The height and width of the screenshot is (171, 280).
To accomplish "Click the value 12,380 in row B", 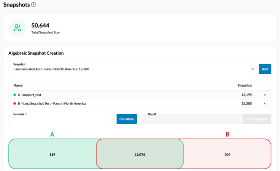I will (x=246, y=103).
